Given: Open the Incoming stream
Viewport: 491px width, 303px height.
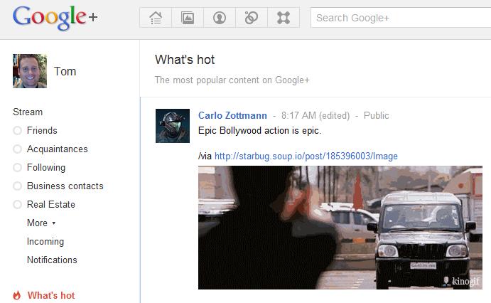Looking at the screenshot, I should pos(45,241).
